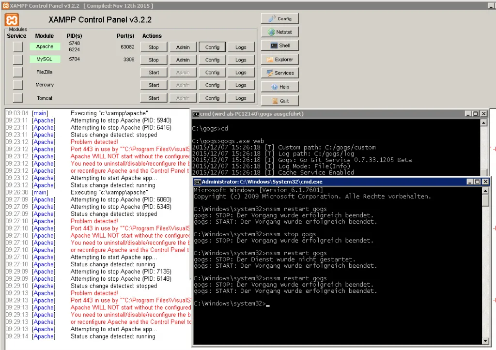Quit the XAMPP Control Panel
The width and height of the screenshot is (496, 350).
[x=280, y=101]
